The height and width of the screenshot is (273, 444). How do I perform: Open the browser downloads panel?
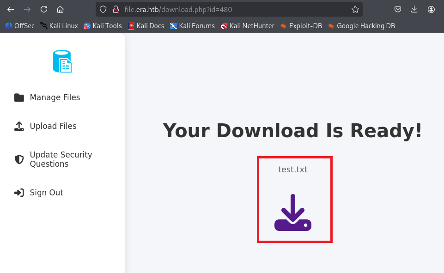coord(414,9)
